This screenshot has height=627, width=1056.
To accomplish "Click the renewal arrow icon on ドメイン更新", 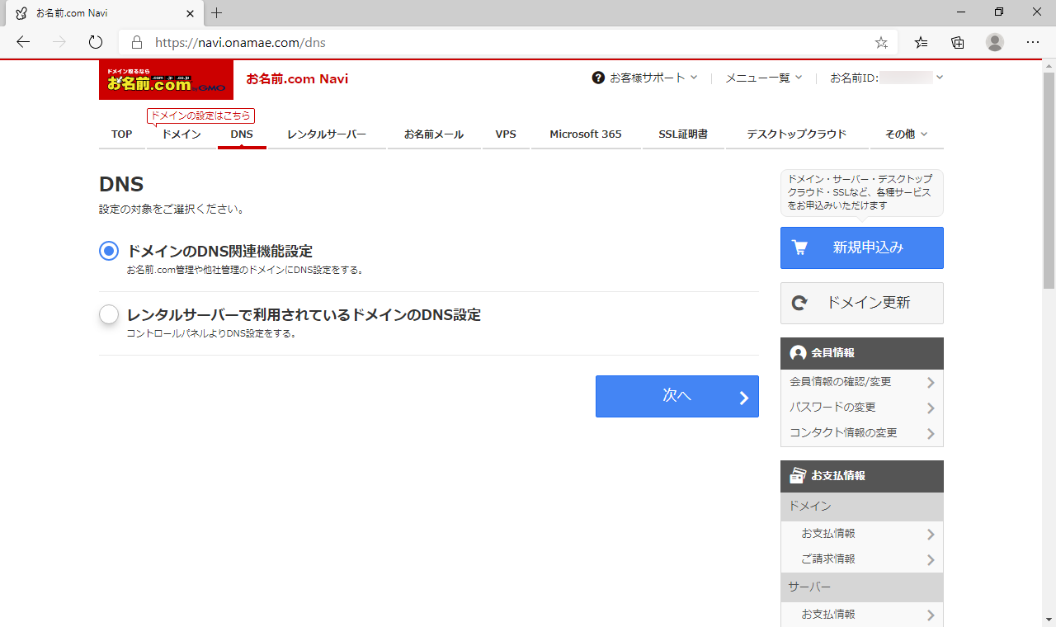I will pyautogui.click(x=799, y=303).
